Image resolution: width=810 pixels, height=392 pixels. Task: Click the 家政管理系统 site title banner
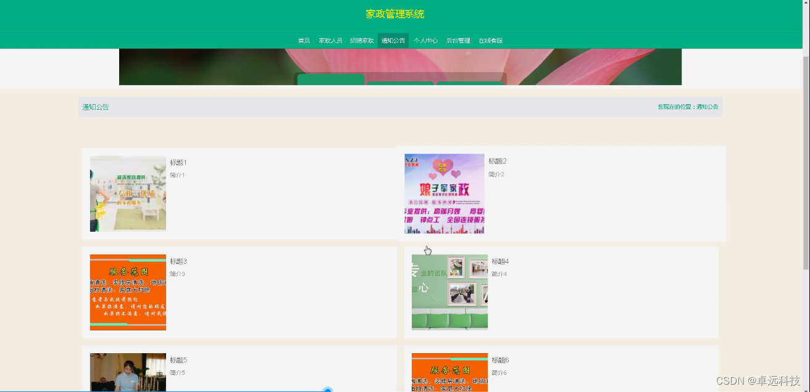[x=393, y=14]
